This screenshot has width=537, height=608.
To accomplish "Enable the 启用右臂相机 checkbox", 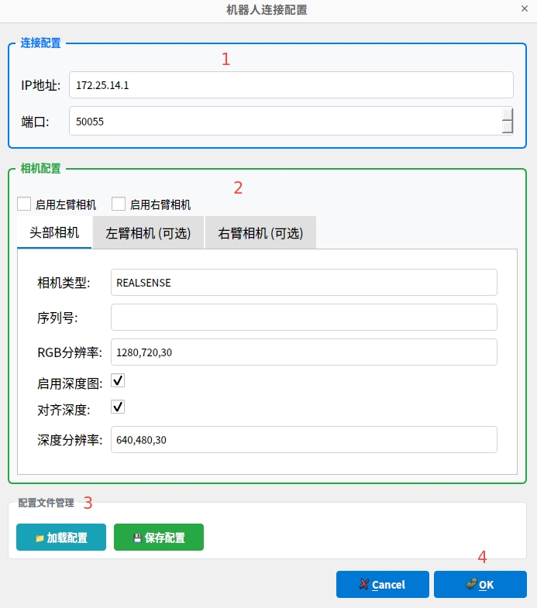I will point(119,204).
